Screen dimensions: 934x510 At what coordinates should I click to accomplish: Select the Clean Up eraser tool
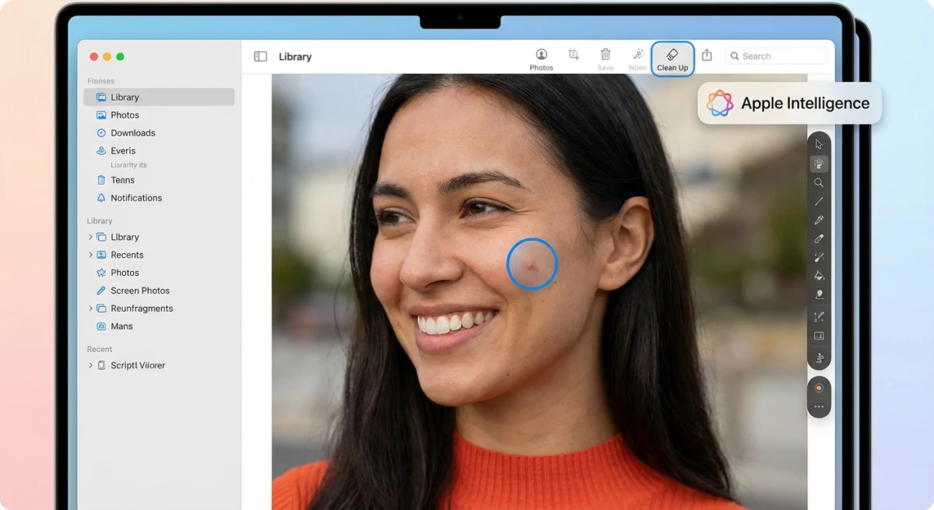point(672,58)
